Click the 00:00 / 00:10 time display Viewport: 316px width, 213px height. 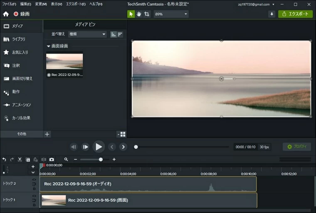[x=245, y=147]
